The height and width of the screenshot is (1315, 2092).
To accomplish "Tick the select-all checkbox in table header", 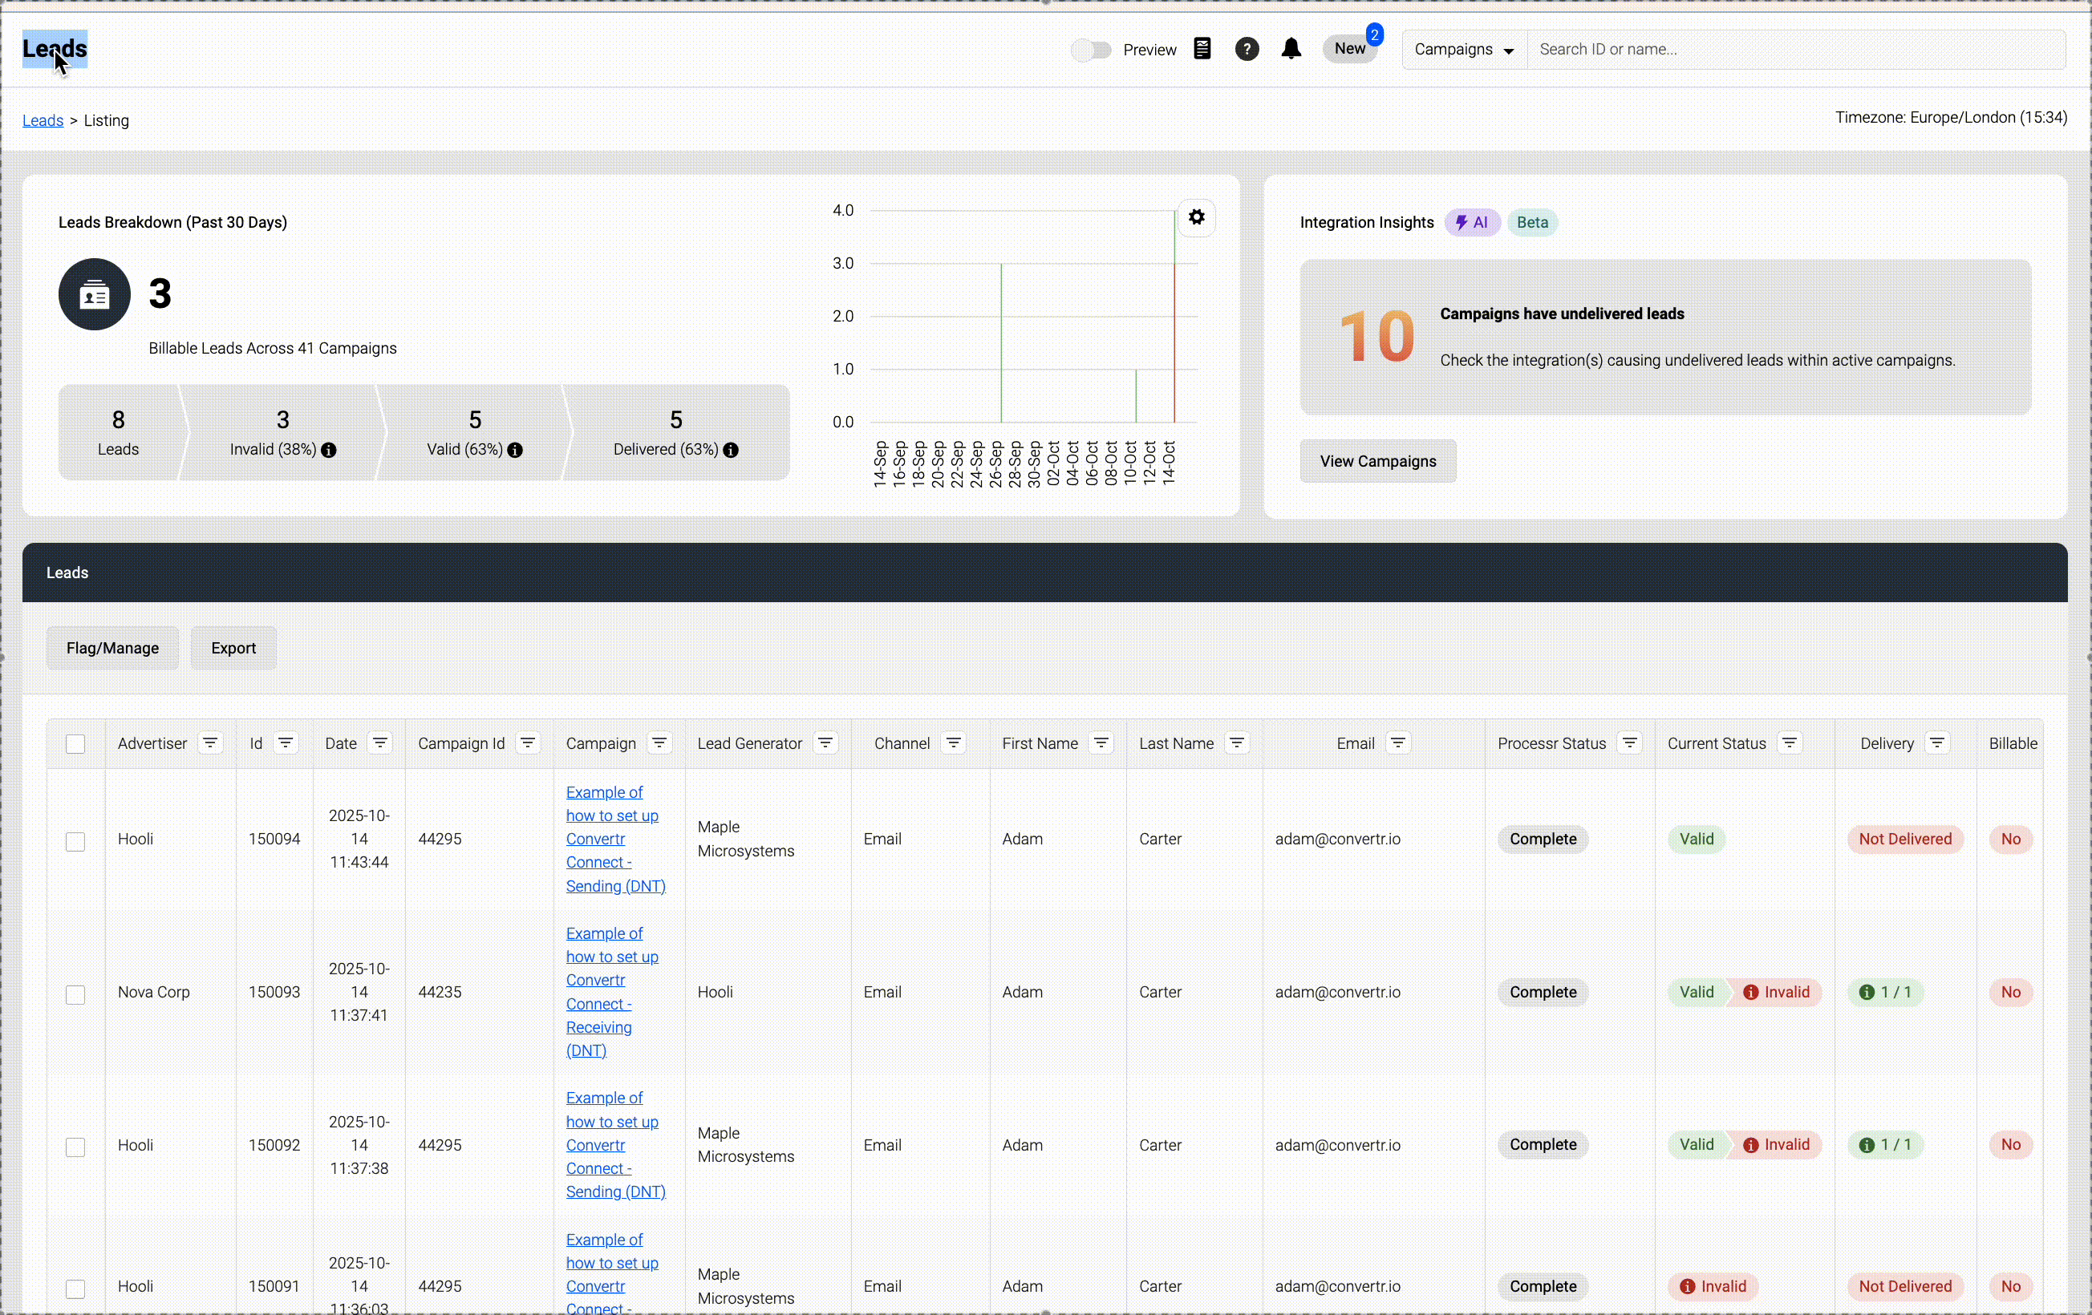I will tap(75, 743).
